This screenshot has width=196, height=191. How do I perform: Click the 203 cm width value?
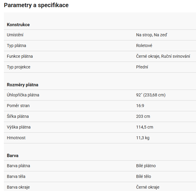coord(143,117)
